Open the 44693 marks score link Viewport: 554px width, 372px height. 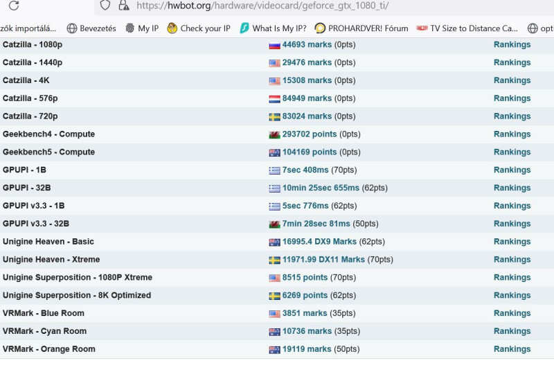(x=307, y=44)
